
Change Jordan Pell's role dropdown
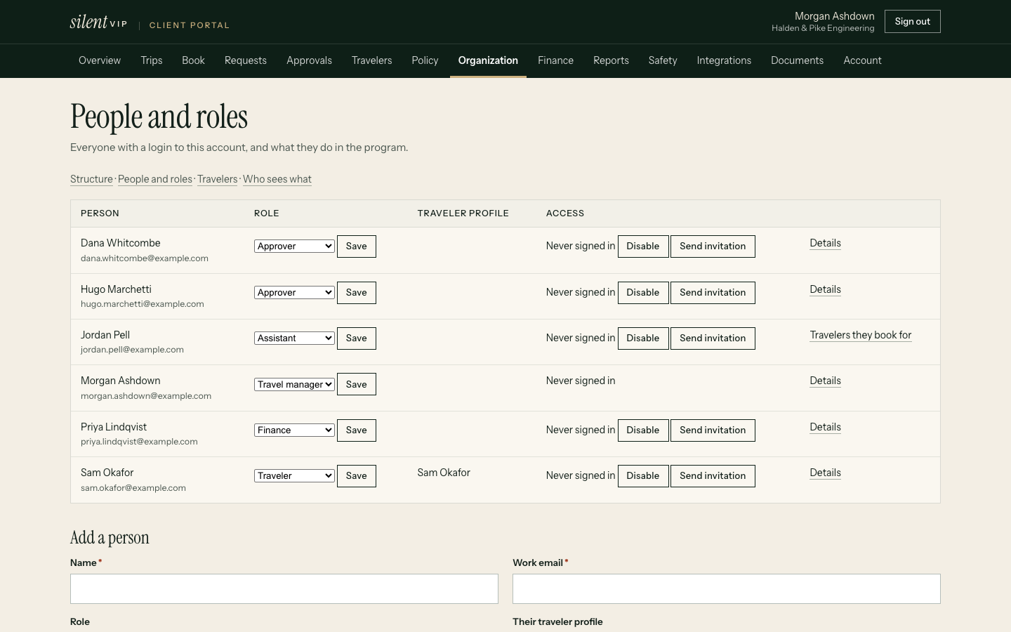pos(294,338)
